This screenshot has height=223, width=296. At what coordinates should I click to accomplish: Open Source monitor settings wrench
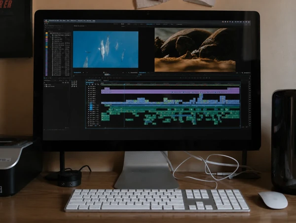[129, 73]
